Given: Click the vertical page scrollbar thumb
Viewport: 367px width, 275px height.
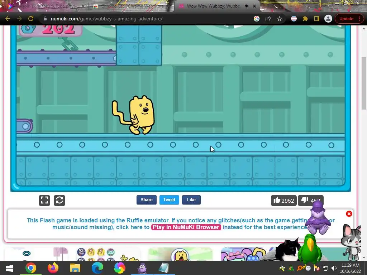Looking at the screenshot, I should pos(363,83).
